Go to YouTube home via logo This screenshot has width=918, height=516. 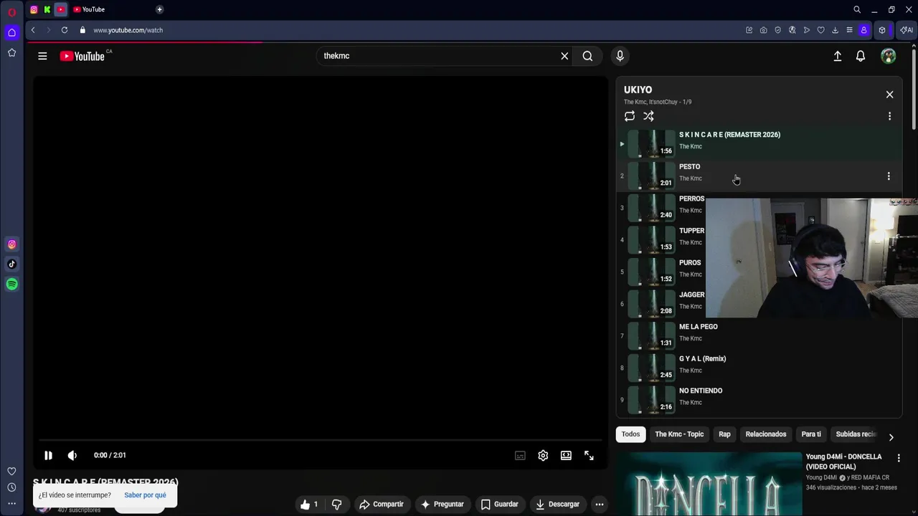click(83, 56)
